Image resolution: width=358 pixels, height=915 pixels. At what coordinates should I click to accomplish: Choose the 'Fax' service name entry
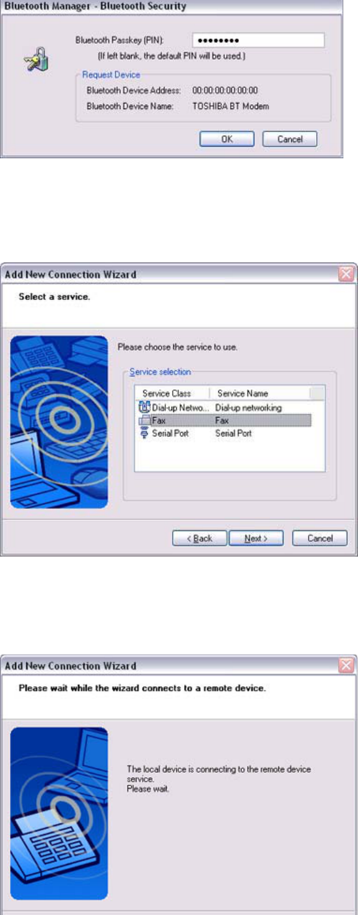[222, 421]
